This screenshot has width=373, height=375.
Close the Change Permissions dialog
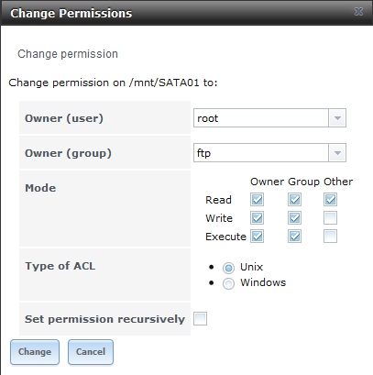[358, 12]
